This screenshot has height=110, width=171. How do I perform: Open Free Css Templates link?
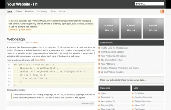point(143,97)
